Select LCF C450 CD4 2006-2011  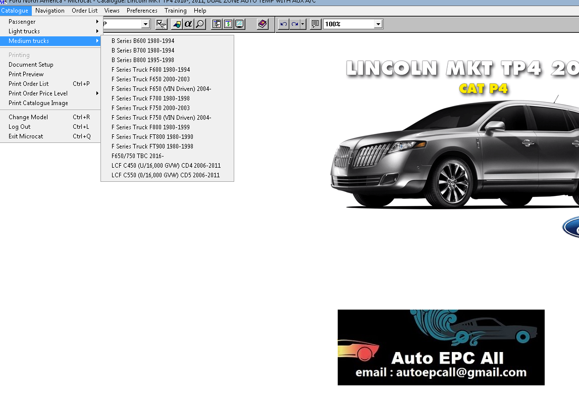point(167,166)
